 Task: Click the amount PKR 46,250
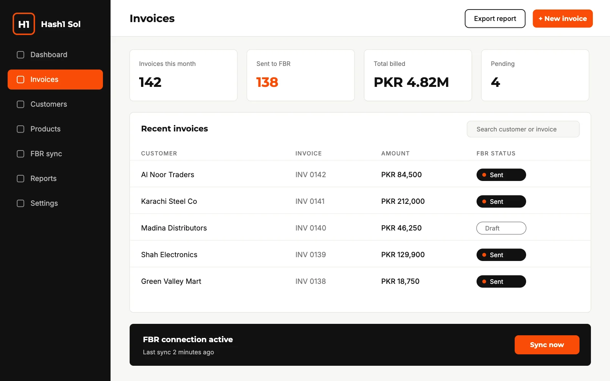[401, 228]
